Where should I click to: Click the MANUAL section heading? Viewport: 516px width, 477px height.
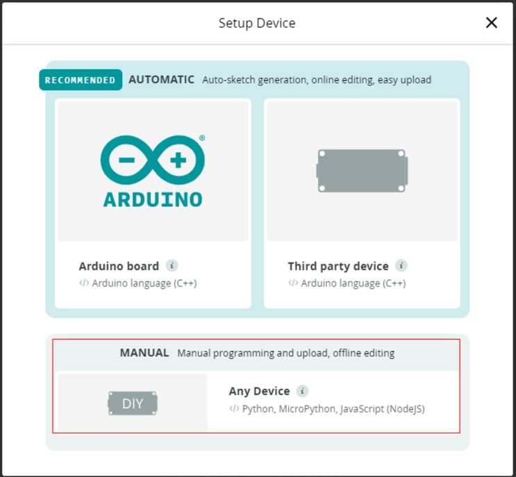(x=144, y=353)
